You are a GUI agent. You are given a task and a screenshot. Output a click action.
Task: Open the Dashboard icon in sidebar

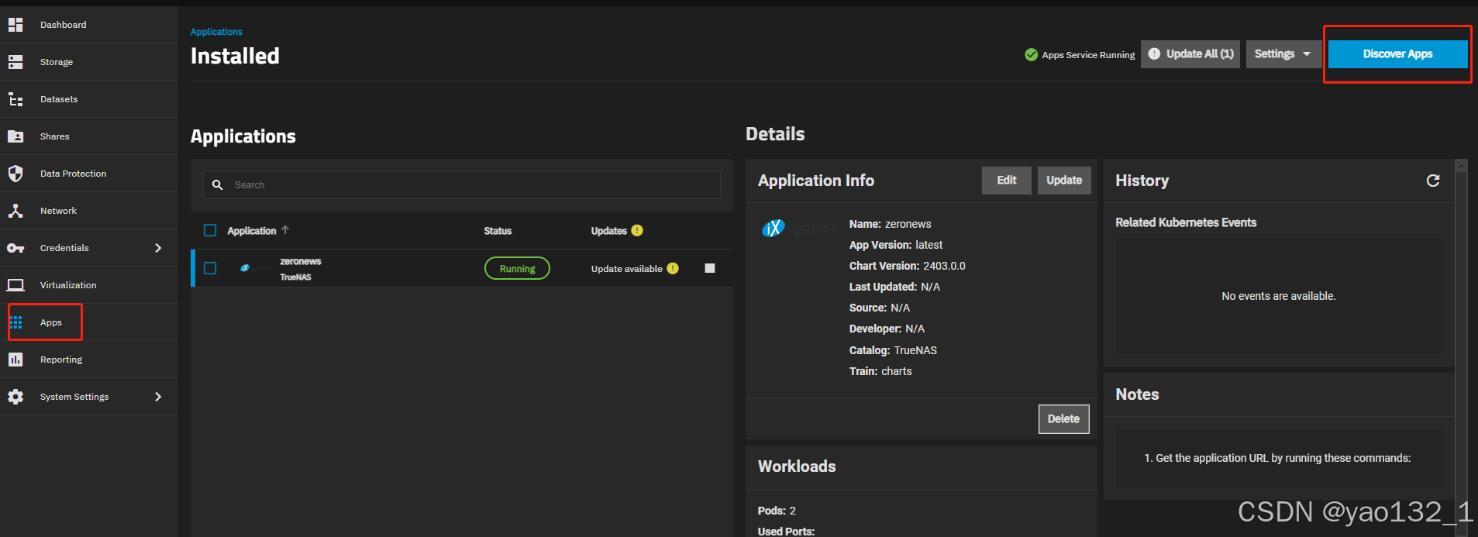(16, 25)
